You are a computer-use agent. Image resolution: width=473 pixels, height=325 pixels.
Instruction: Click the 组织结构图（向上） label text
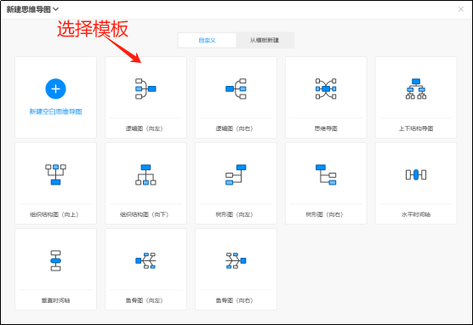coord(54,214)
